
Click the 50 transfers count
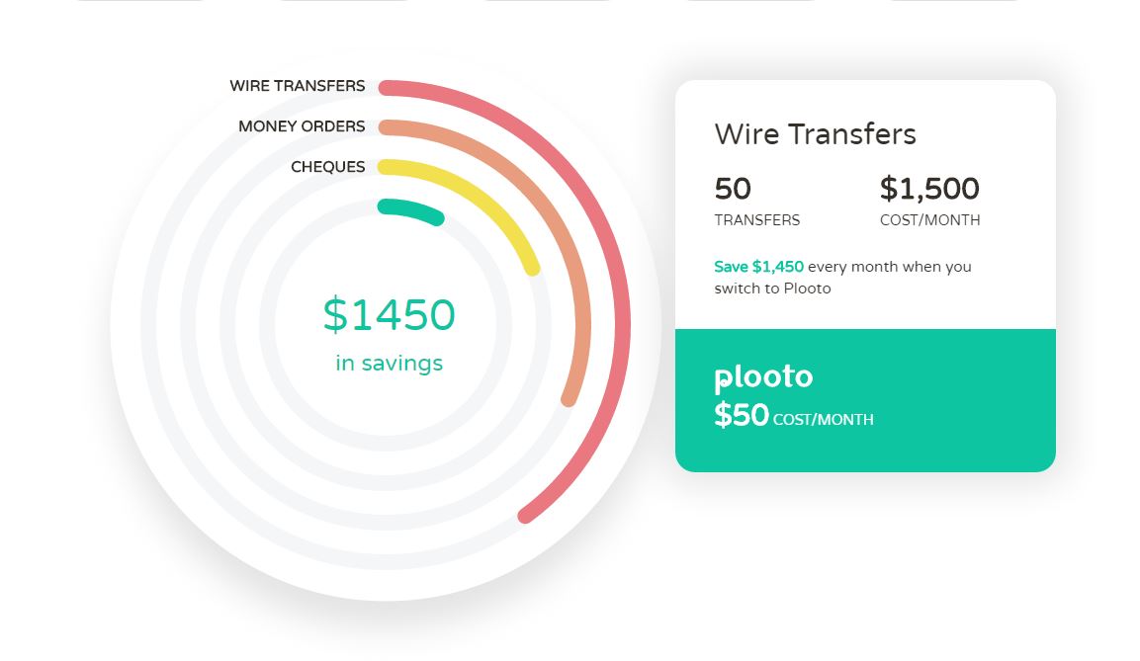click(x=732, y=189)
